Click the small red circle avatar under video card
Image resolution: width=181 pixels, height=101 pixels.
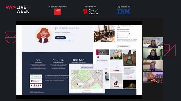click(x=98, y=57)
